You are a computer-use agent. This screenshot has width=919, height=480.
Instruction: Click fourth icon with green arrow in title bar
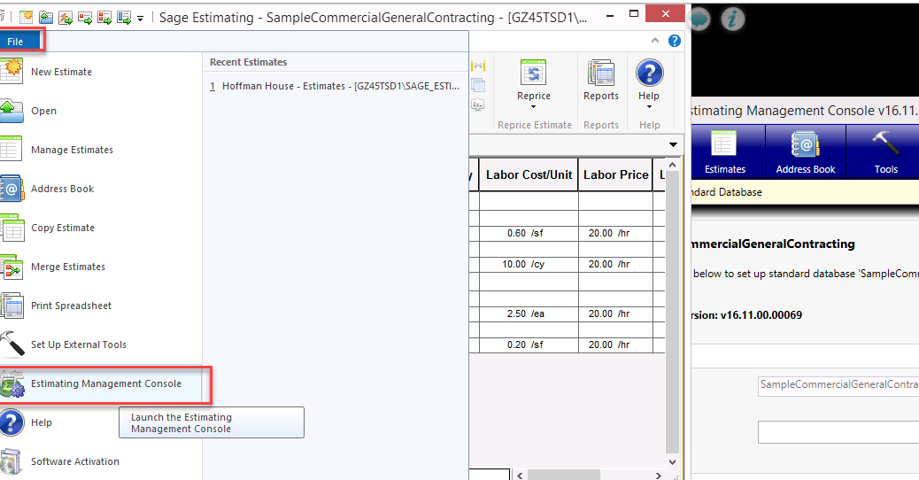click(85, 18)
